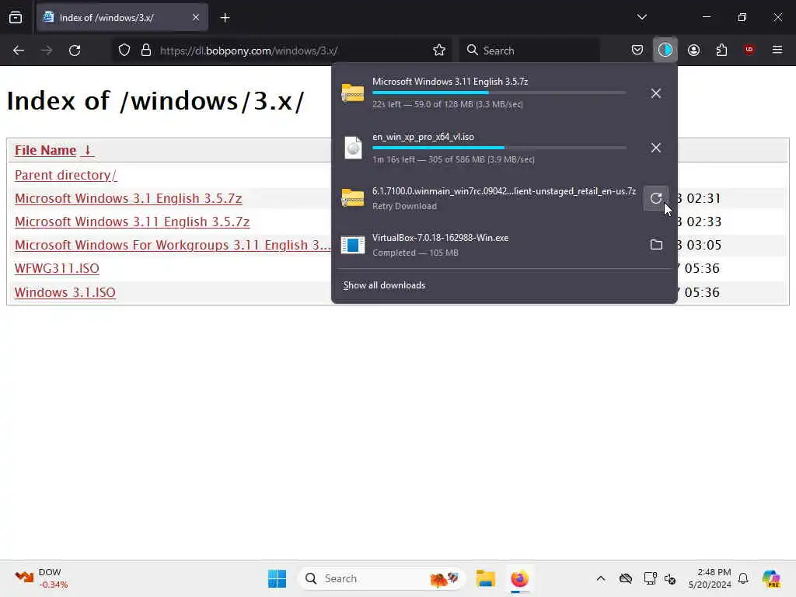The width and height of the screenshot is (796, 597).
Task: View site security padlock information
Action: pos(145,51)
